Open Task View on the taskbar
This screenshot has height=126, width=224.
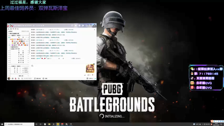41,124
